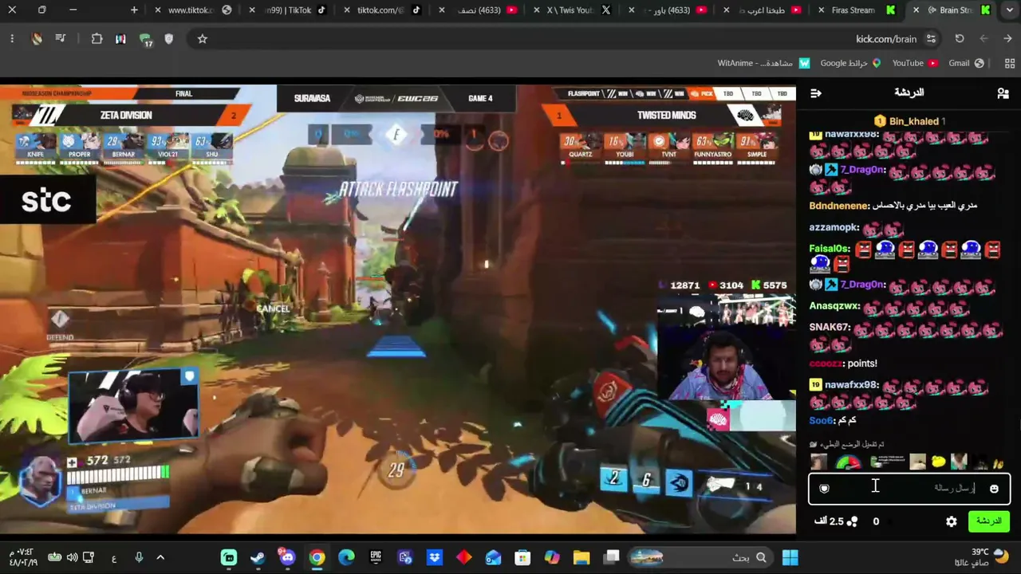Click the yellow duck emote in chat
The image size is (1021, 574).
coord(938,462)
